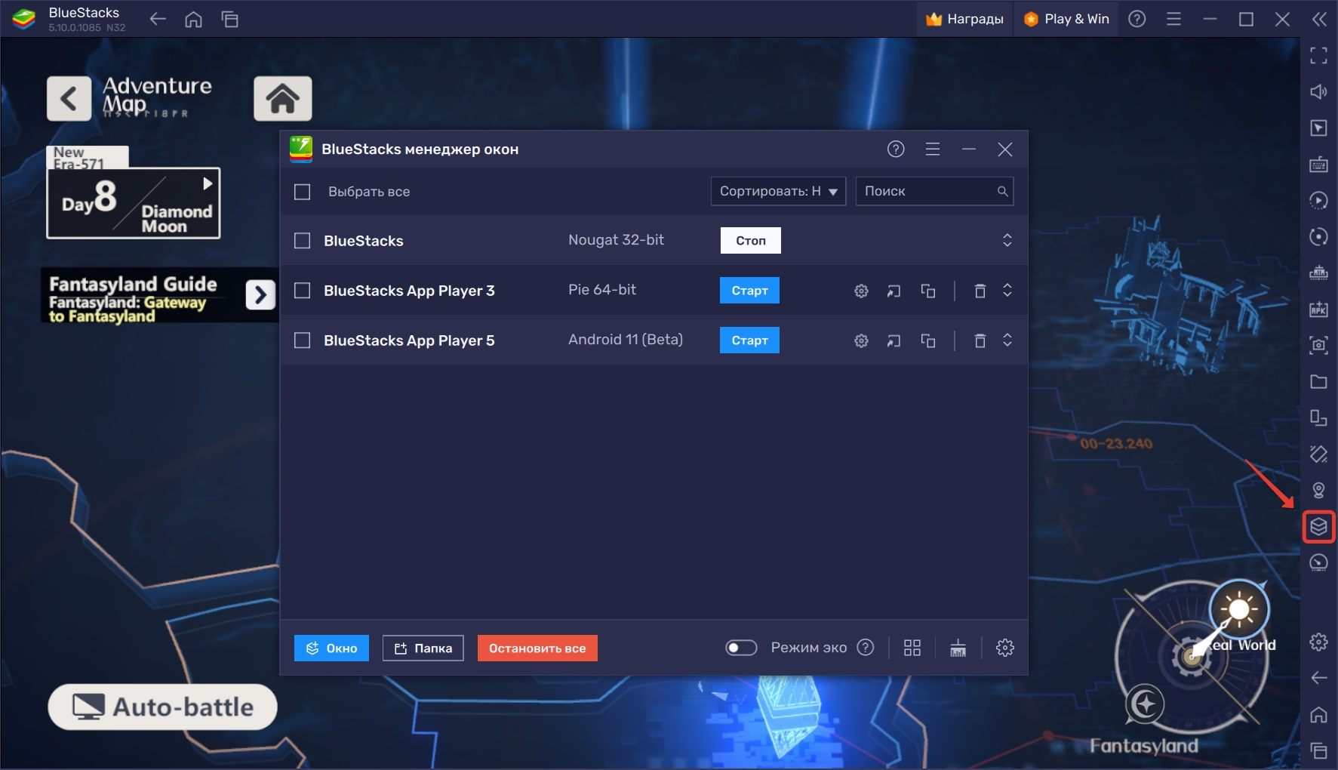Viewport: 1338px width, 770px height.
Task: Go back with Adventure Map arrow button
Action: pos(69,98)
